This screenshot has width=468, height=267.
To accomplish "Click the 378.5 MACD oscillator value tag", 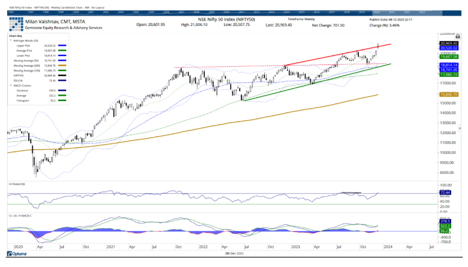I will [444, 221].
